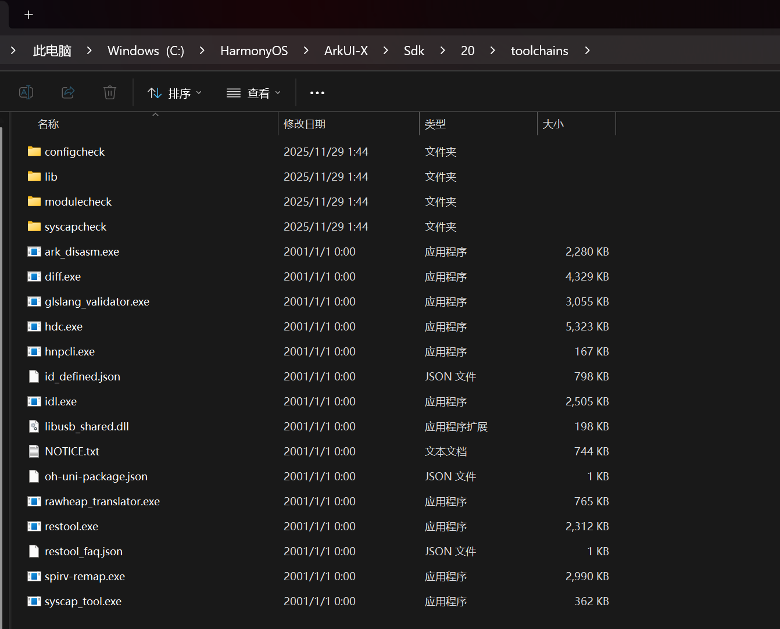Click the delete trash can icon
The image size is (780, 629).
tap(110, 92)
